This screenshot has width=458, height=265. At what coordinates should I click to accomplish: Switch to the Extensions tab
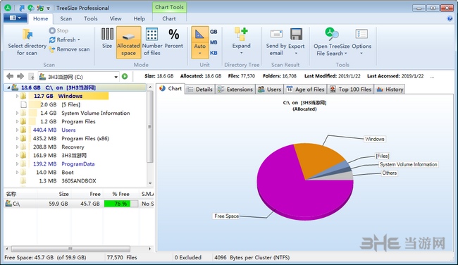coord(235,90)
